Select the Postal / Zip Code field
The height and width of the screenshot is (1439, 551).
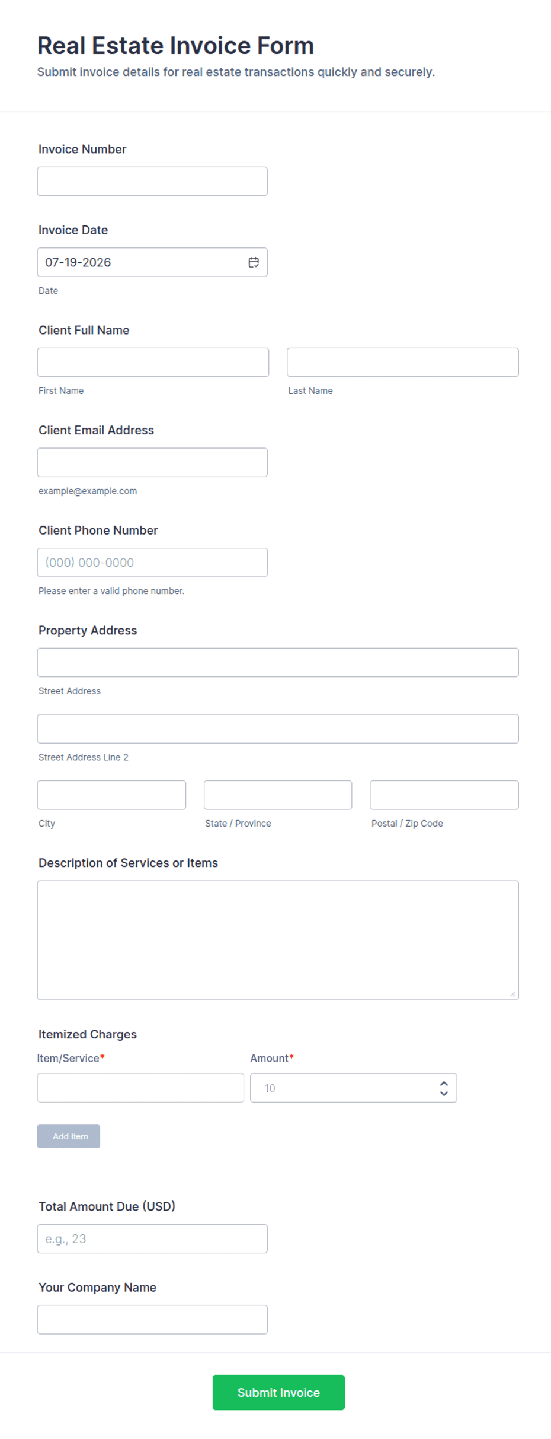[444, 795]
